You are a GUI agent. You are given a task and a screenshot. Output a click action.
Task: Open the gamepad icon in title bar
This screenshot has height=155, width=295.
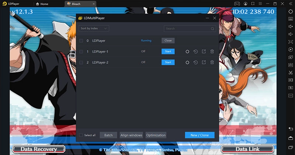(237, 4)
